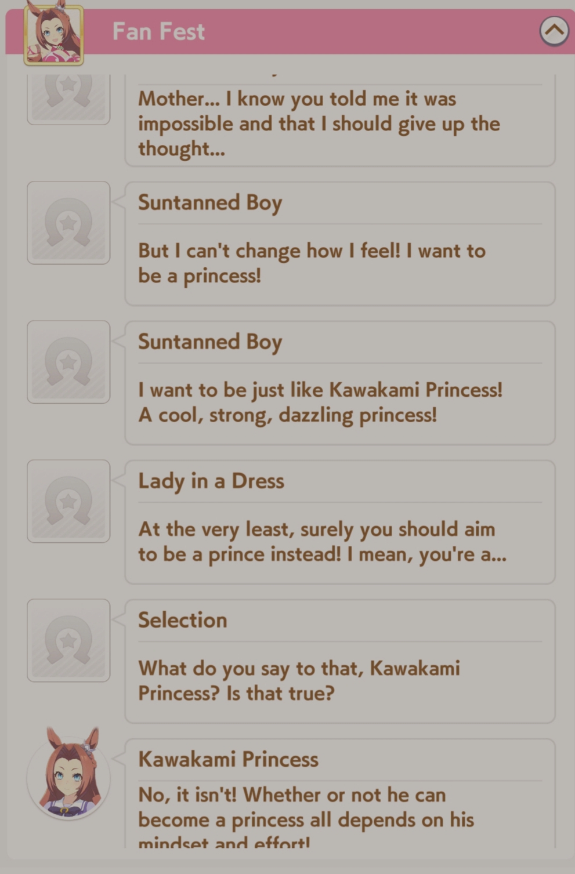Tap horseshoe avatar beside the 'Mother...' message
Viewport: 575px width, 874px height.
click(68, 99)
